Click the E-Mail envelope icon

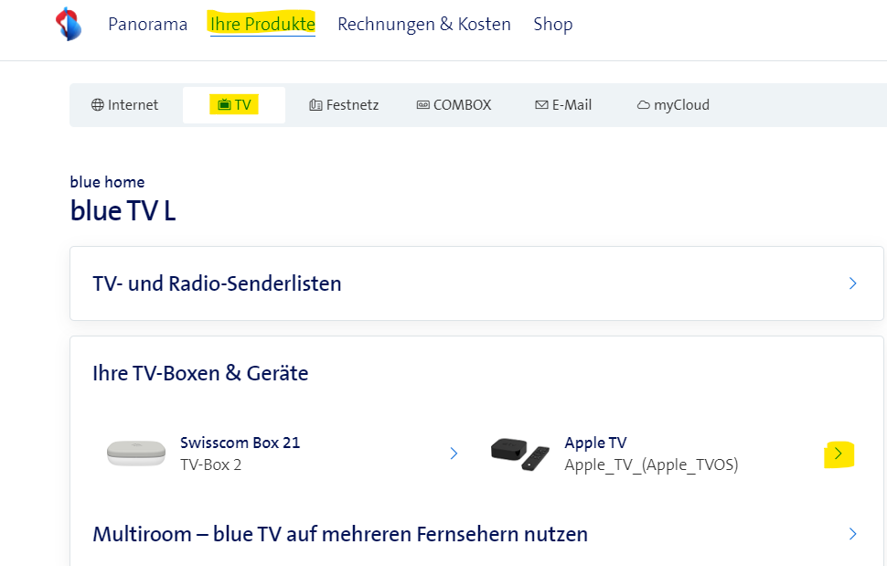[x=541, y=105]
